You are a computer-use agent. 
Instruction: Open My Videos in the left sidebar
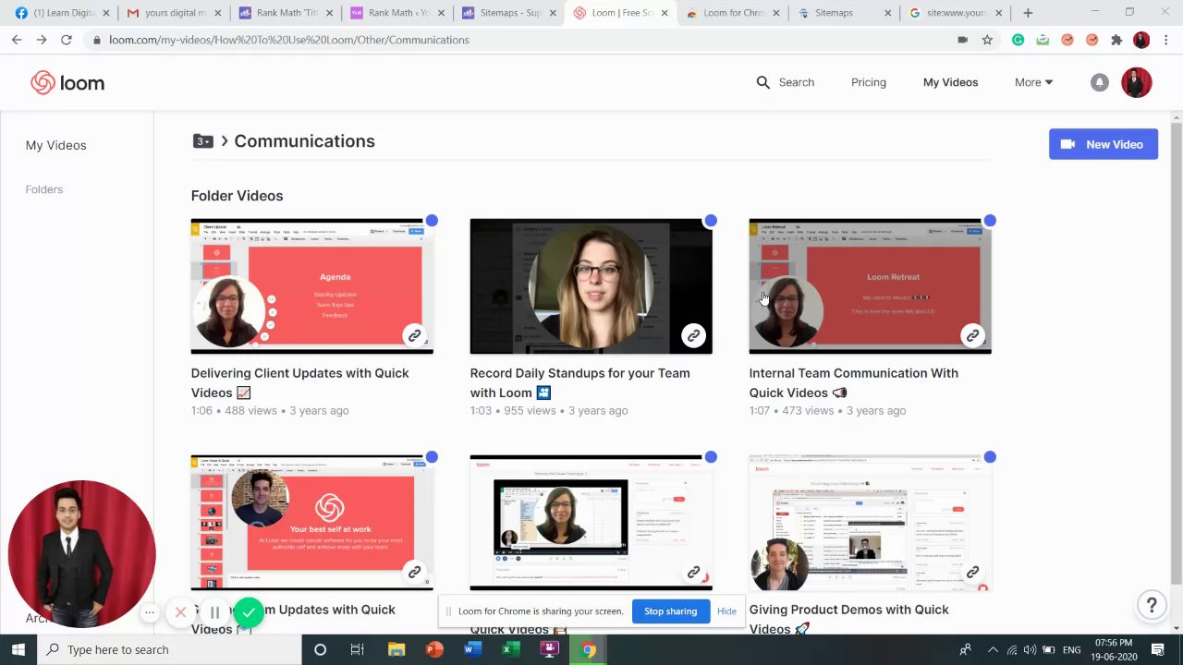pyautogui.click(x=55, y=145)
